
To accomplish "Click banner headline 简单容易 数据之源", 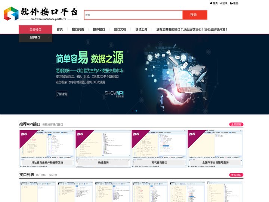I will (90, 58).
